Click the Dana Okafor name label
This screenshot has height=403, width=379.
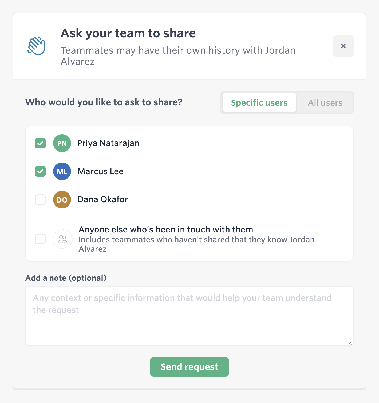pyautogui.click(x=103, y=200)
